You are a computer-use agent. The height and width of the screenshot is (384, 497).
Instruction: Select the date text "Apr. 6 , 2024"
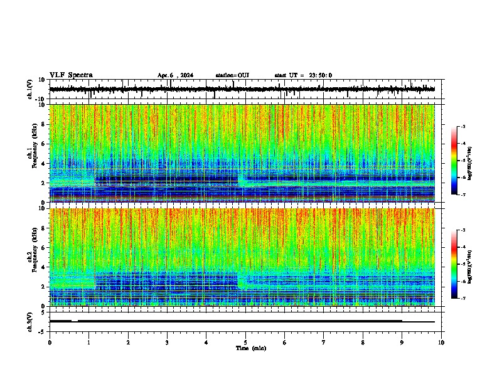(175, 75)
